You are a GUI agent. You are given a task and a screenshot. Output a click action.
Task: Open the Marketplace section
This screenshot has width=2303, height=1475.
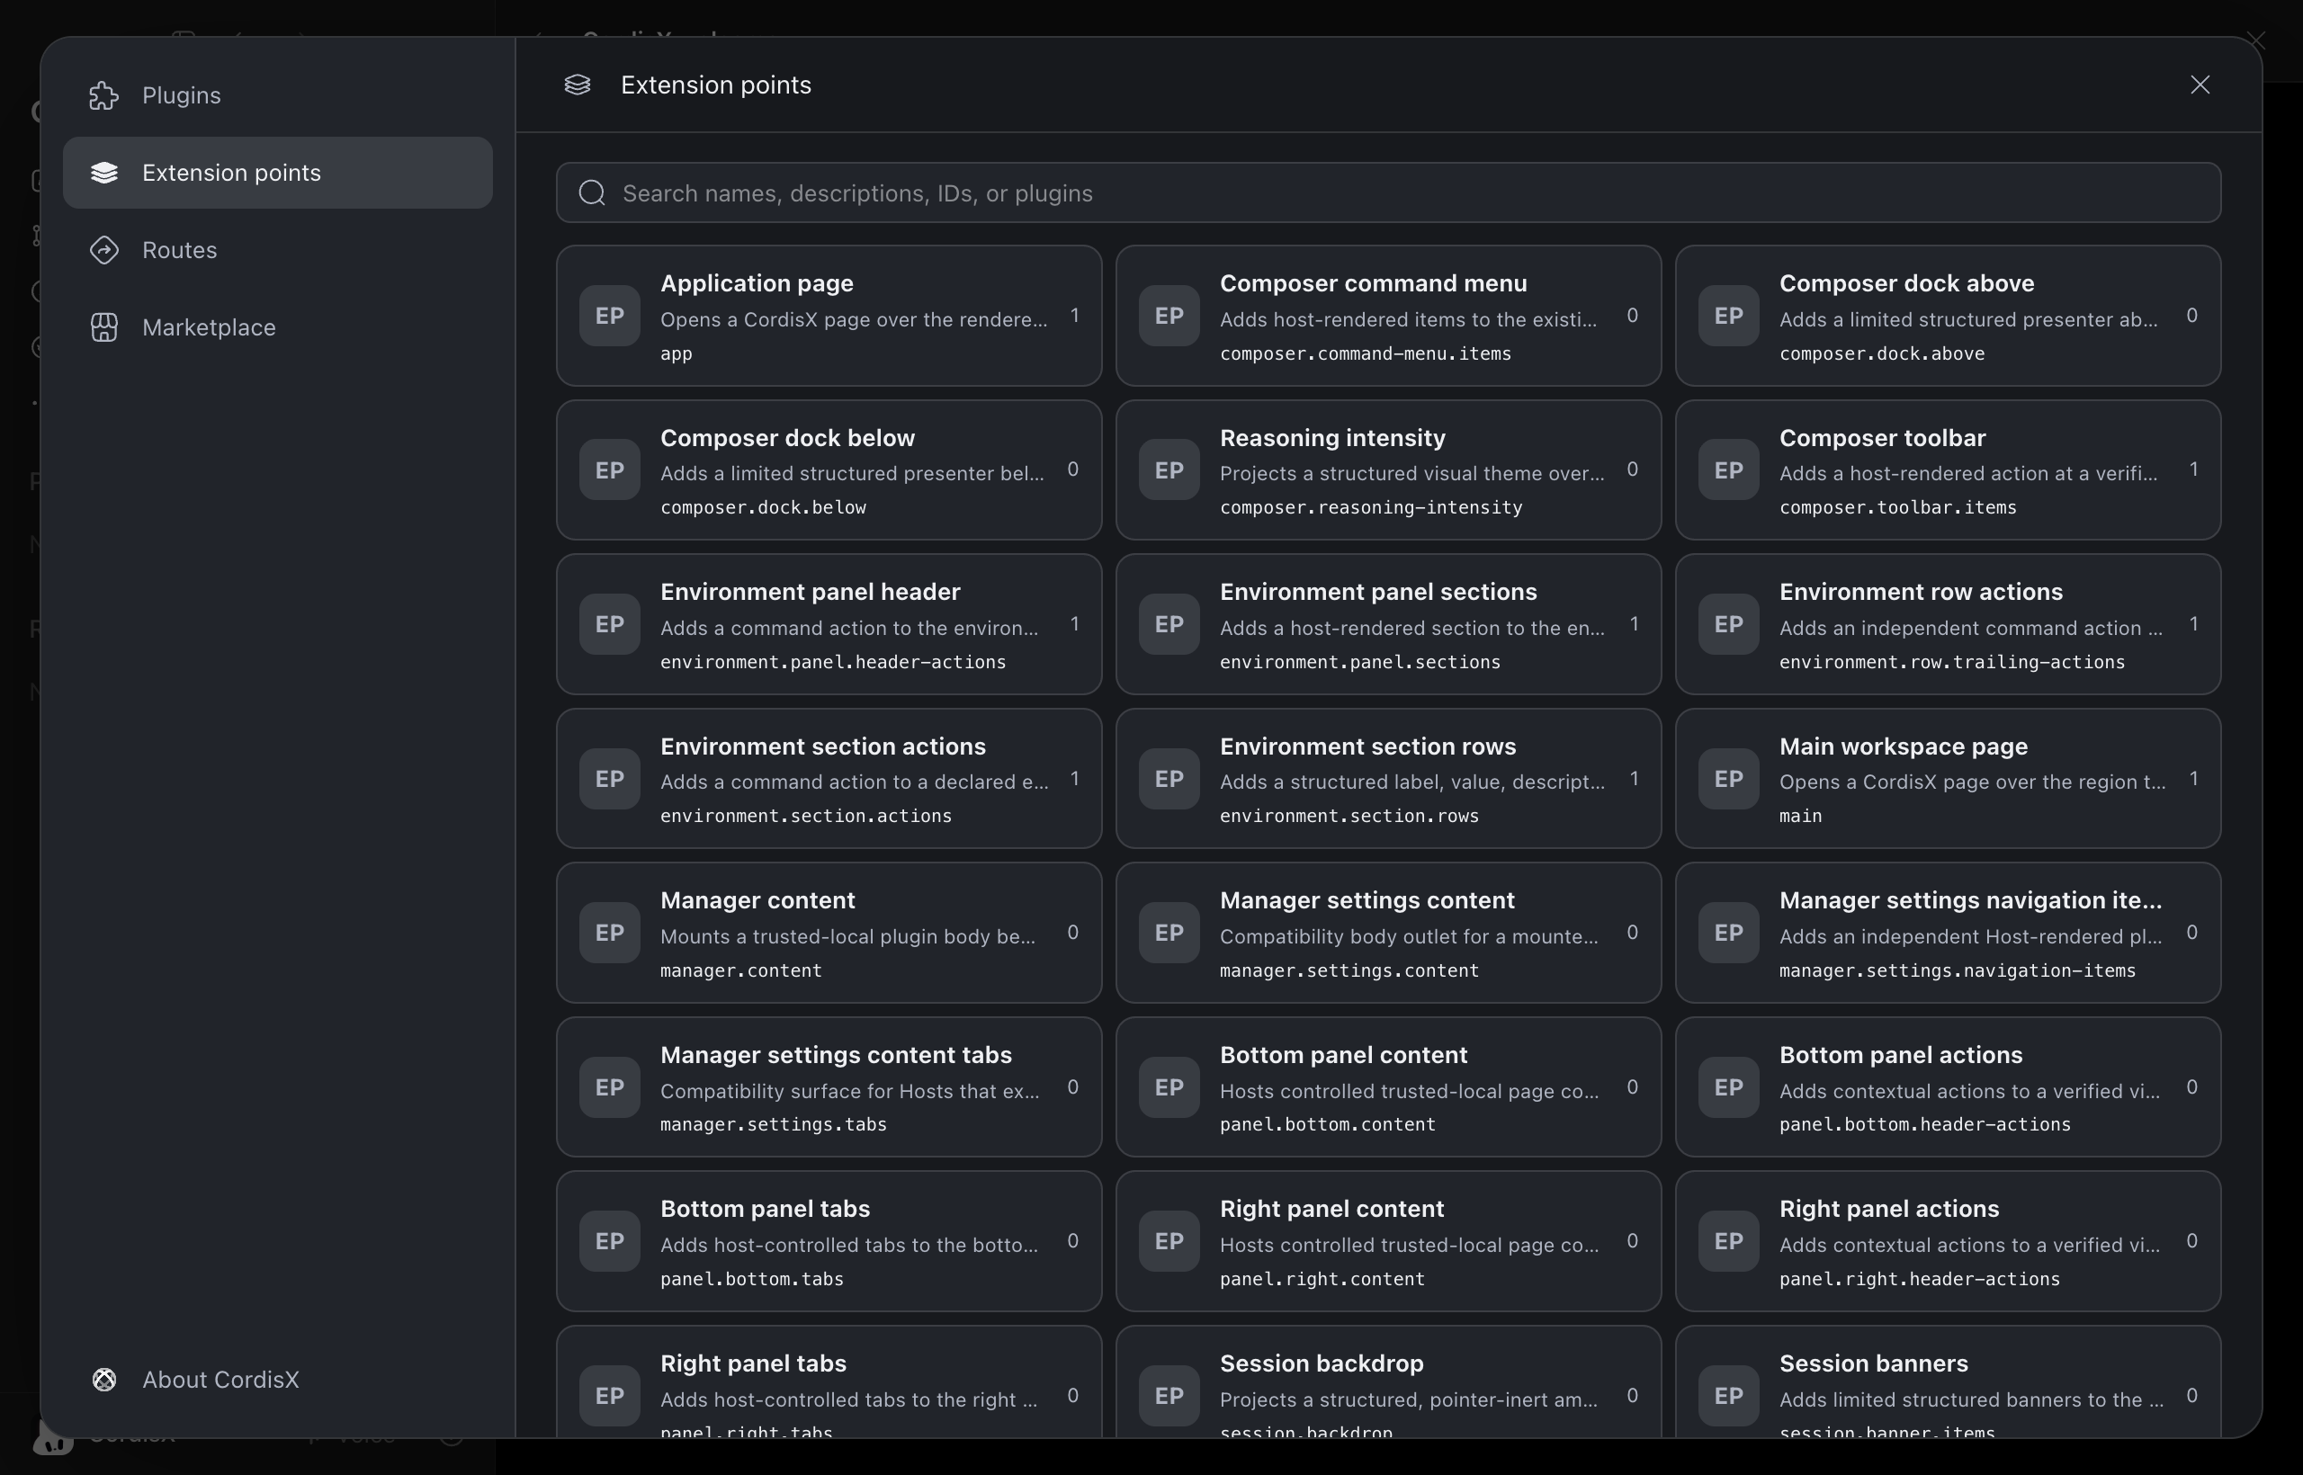[x=277, y=327]
